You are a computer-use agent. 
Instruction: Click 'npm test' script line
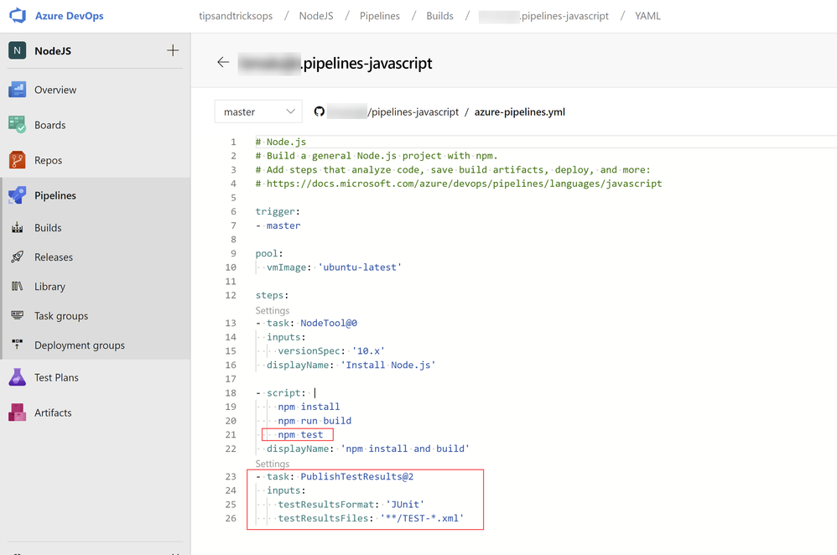pos(300,434)
